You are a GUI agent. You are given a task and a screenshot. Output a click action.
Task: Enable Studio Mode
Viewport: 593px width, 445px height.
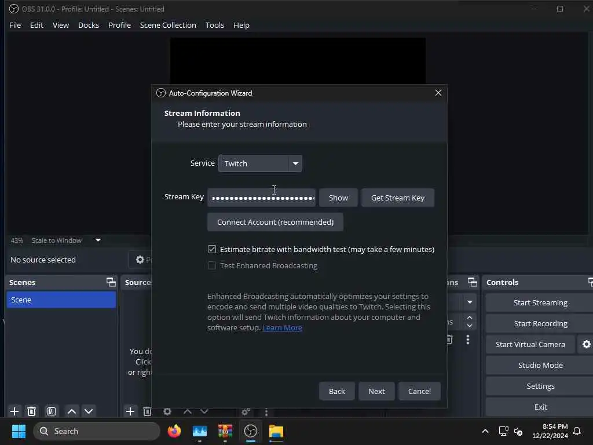540,365
